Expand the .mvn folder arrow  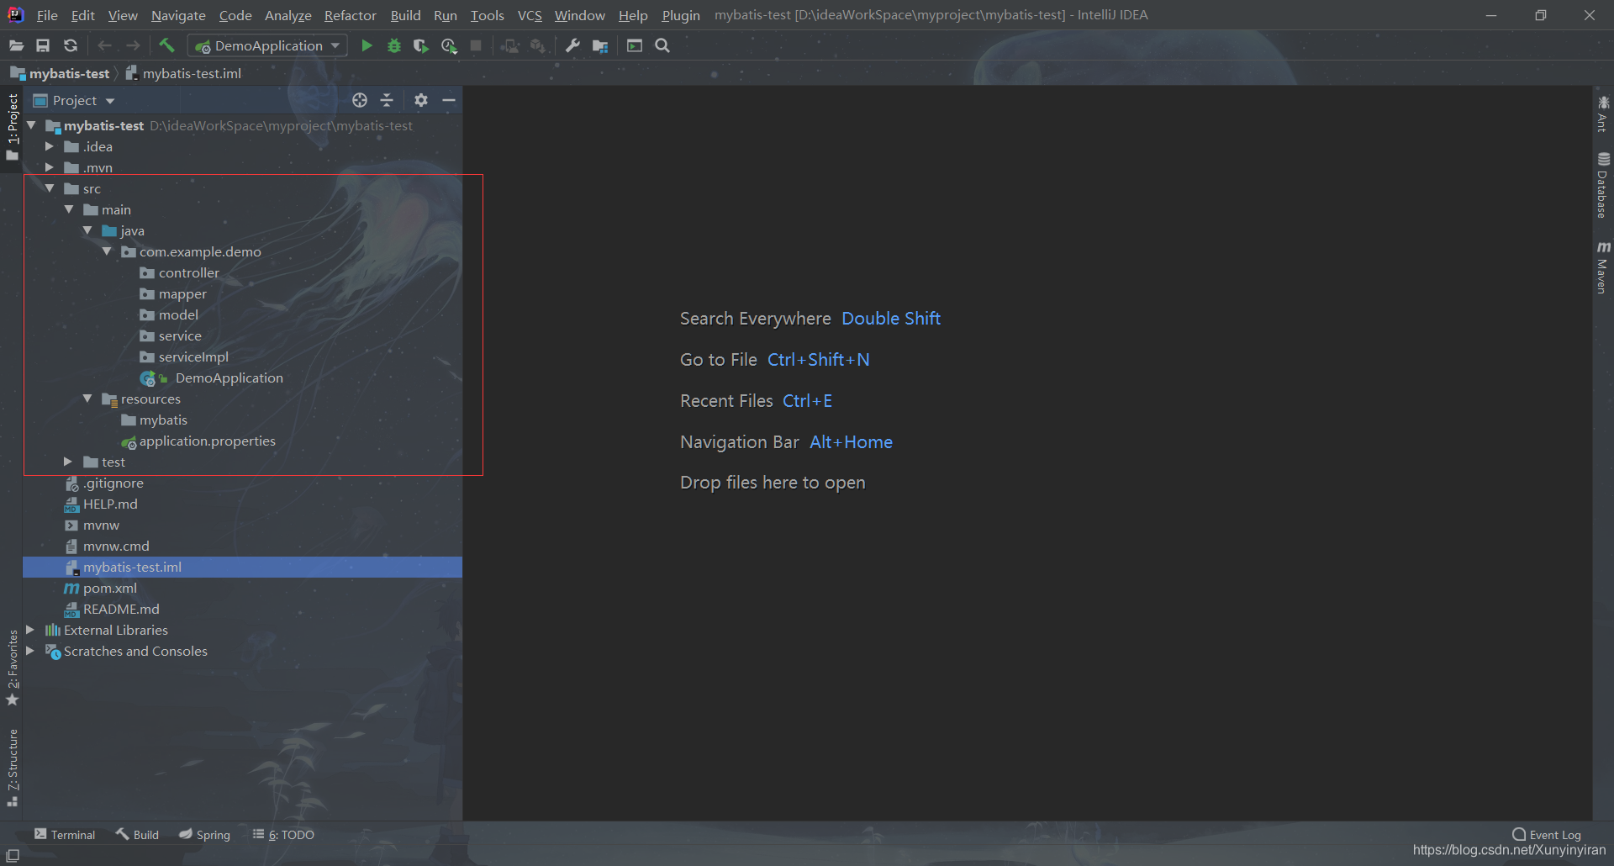(50, 167)
